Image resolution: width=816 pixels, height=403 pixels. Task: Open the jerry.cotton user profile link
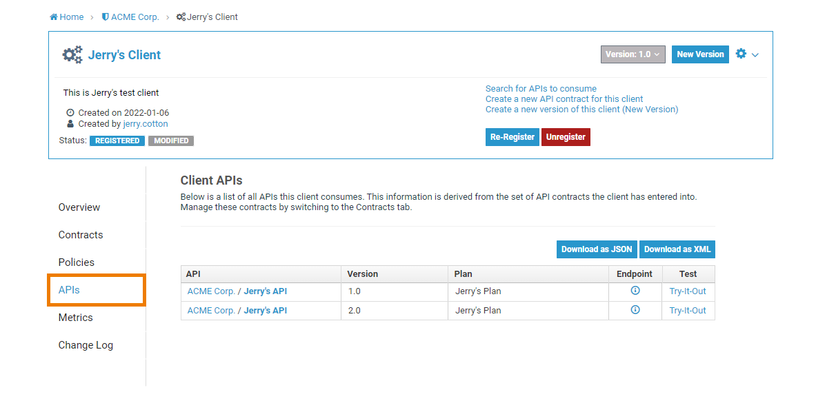[x=146, y=124]
